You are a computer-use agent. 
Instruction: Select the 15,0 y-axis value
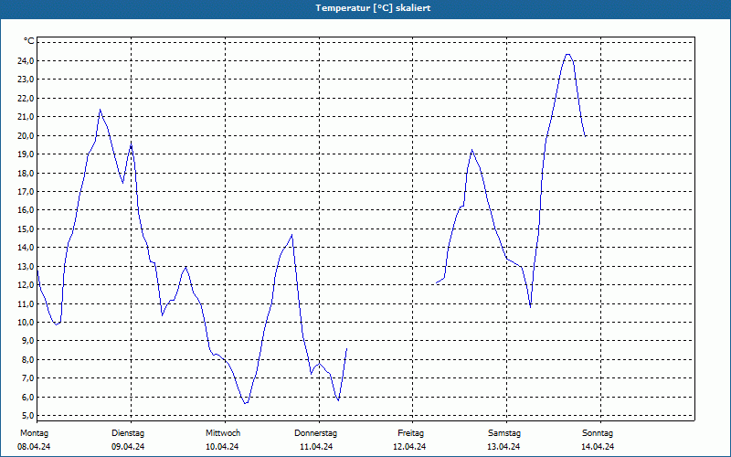[26, 229]
